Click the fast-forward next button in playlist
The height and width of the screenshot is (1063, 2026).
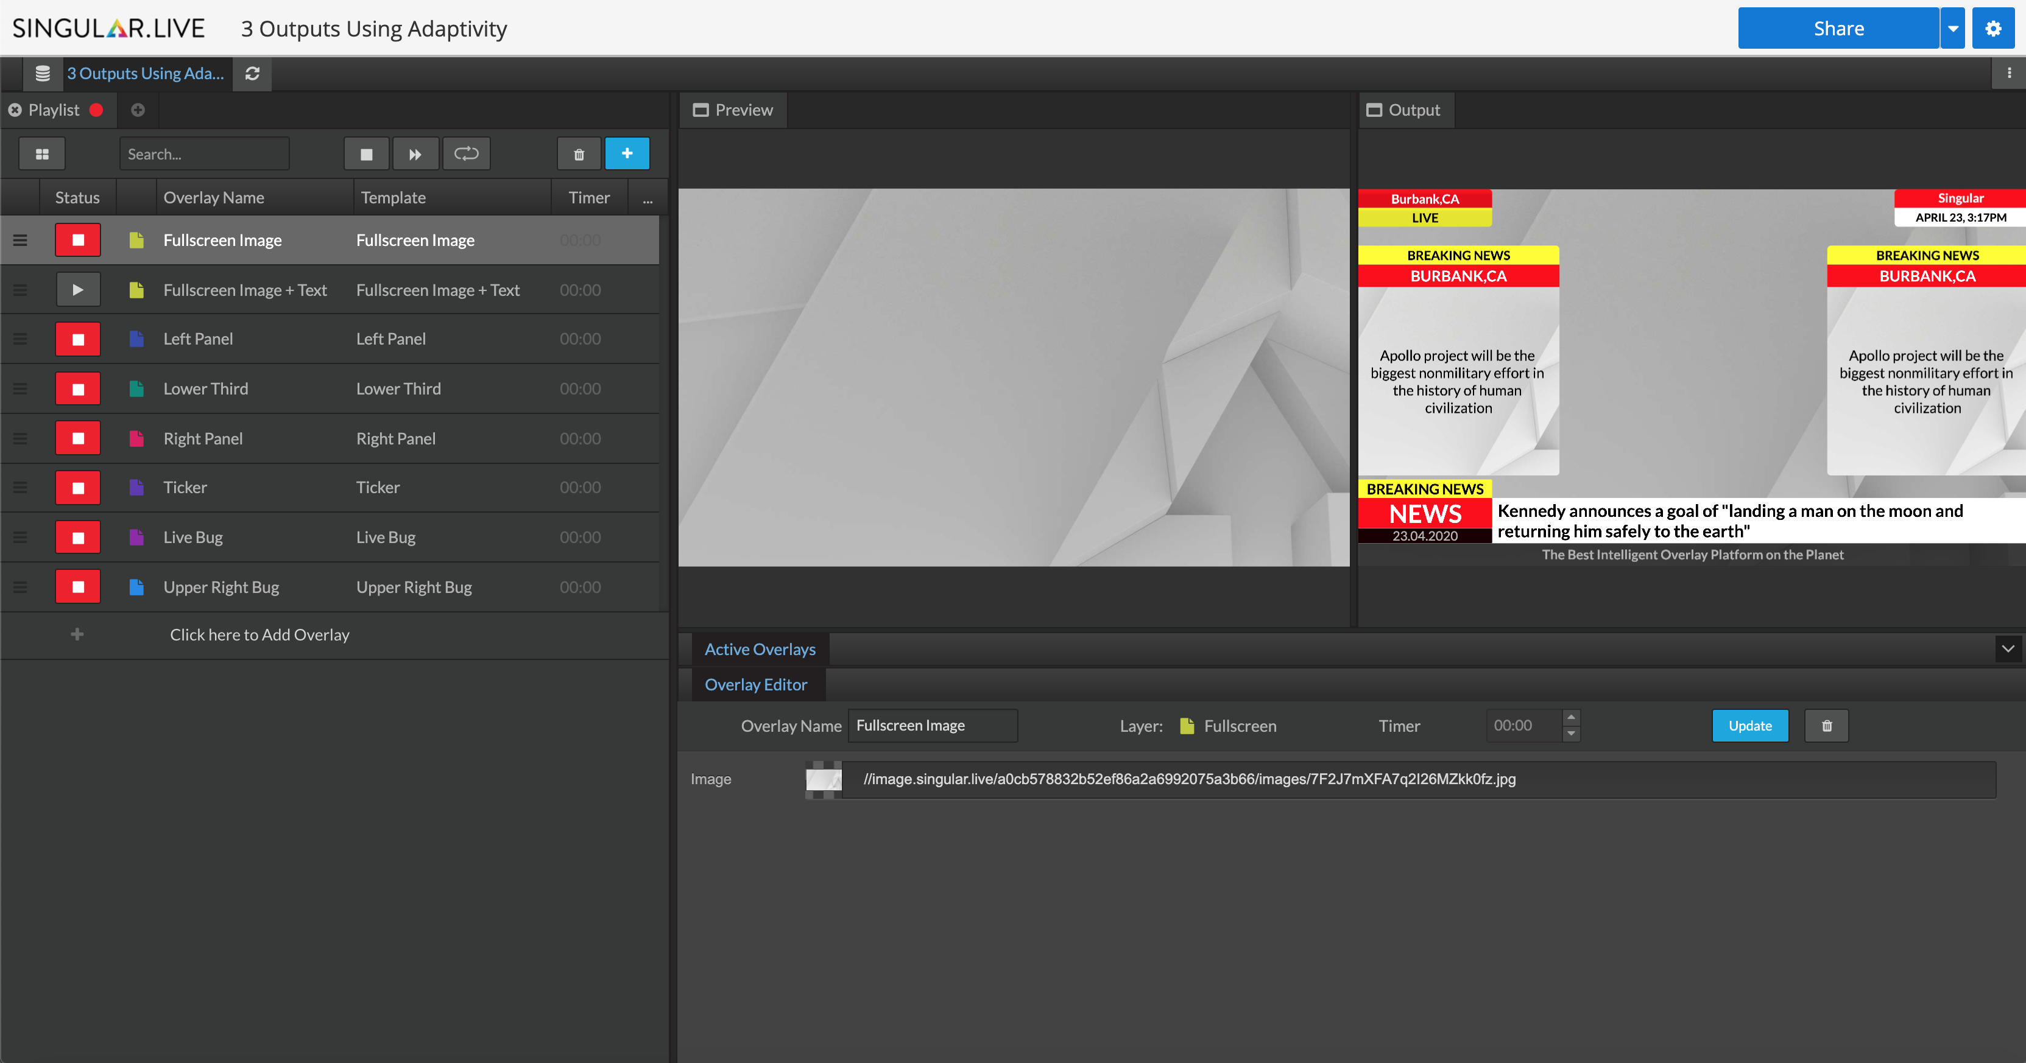point(415,154)
